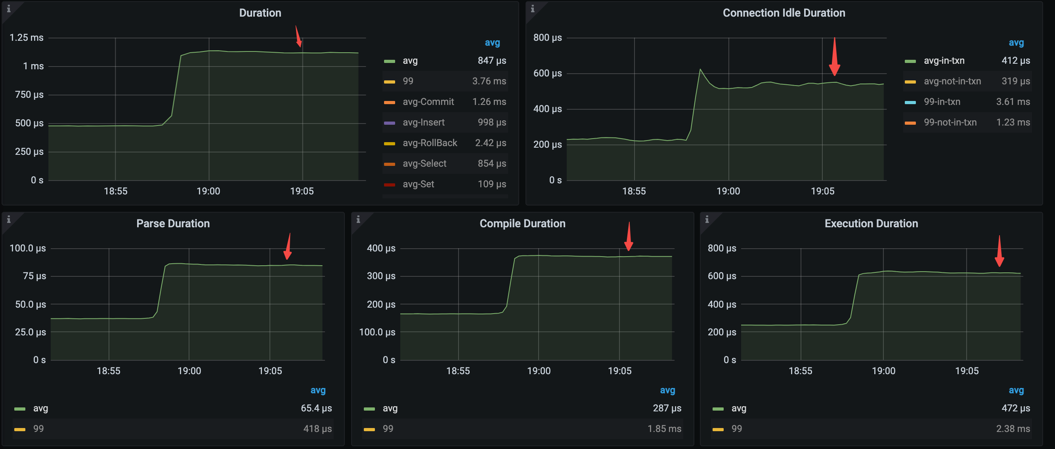Select the 99 series in Parse Duration legend
Screen dimensions: 1055x449
click(x=39, y=428)
